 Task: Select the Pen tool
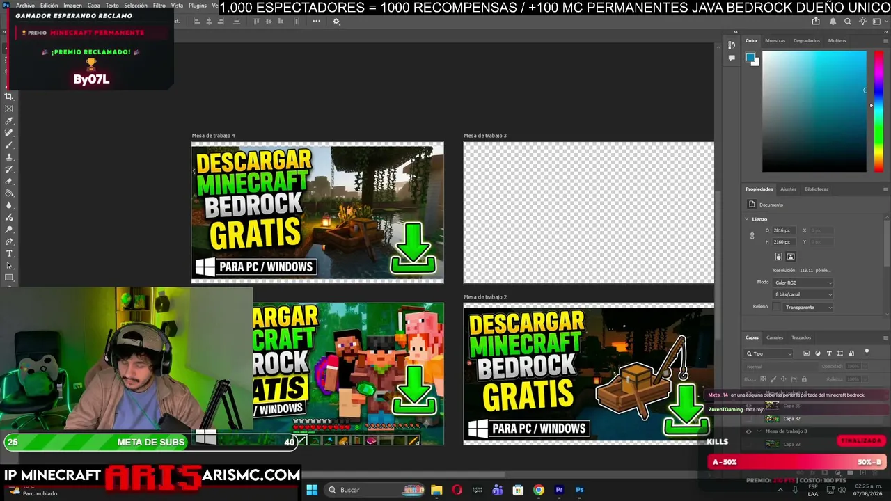pos(9,241)
